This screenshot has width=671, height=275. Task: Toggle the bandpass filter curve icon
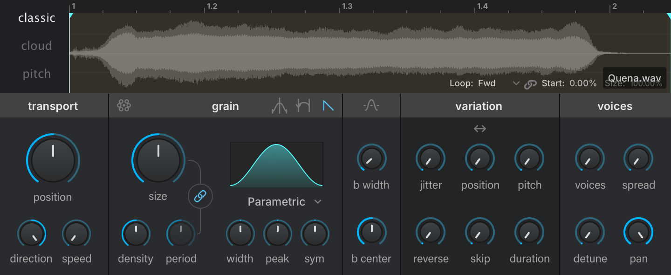pos(371,106)
